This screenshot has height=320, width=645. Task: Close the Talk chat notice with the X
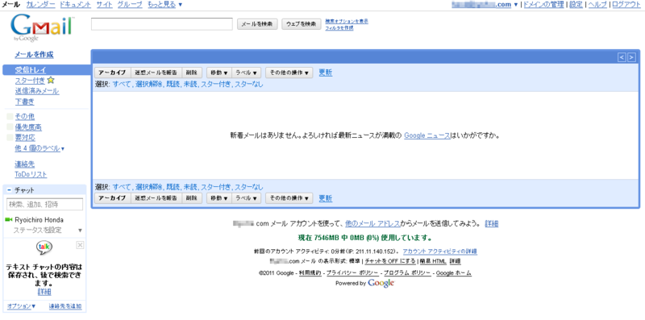click(x=80, y=245)
